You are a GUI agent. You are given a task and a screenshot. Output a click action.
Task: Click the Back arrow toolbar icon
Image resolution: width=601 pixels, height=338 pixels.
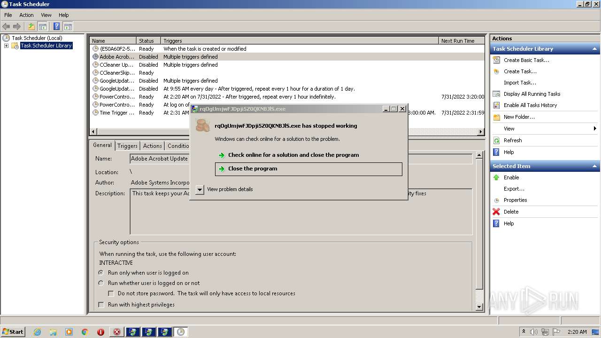pyautogui.click(x=6, y=27)
